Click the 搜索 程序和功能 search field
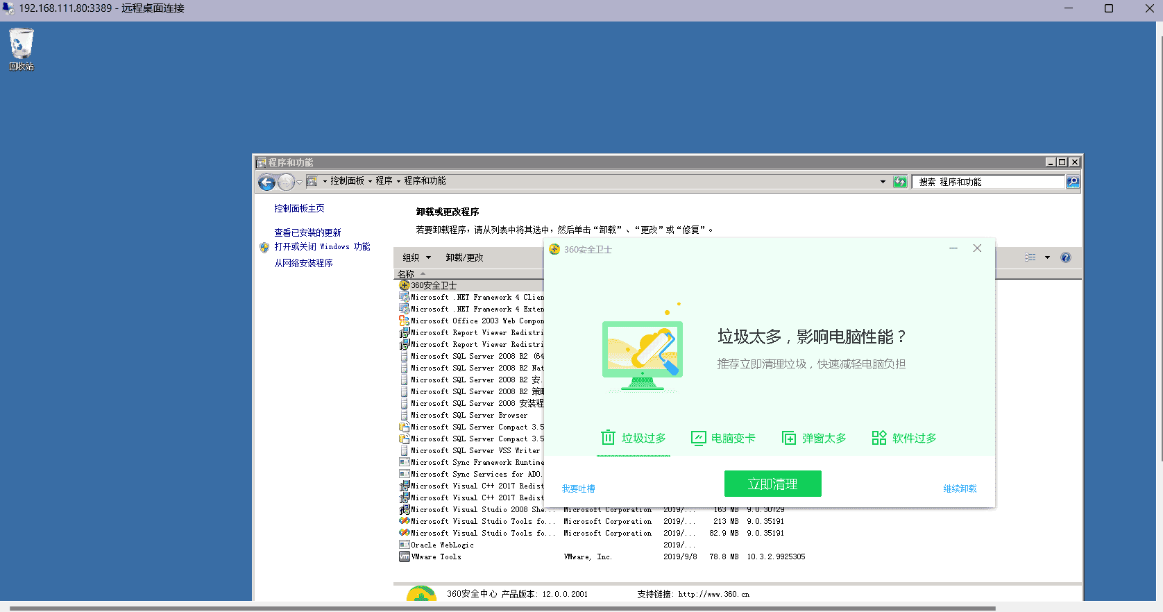 (x=989, y=182)
